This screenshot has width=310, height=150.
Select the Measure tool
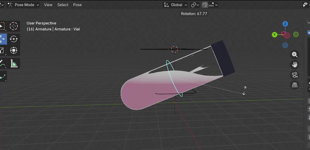tap(13, 63)
